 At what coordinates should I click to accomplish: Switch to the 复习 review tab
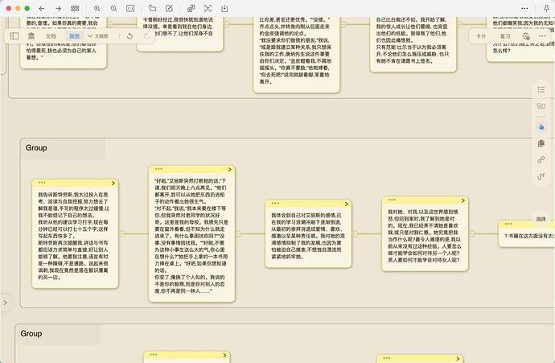(x=505, y=36)
